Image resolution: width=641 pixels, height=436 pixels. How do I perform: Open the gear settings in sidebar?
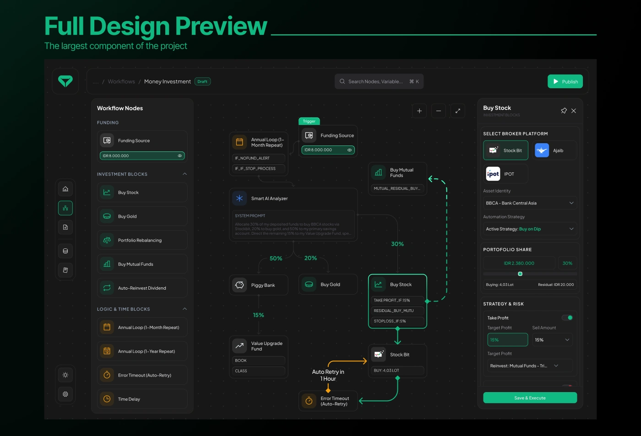[x=65, y=394]
